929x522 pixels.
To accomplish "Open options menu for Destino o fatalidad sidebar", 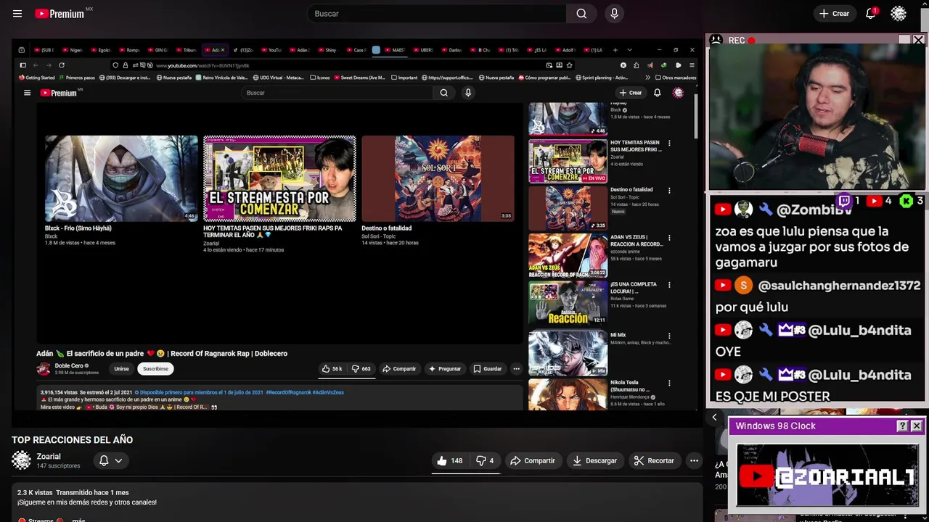I will coord(669,190).
